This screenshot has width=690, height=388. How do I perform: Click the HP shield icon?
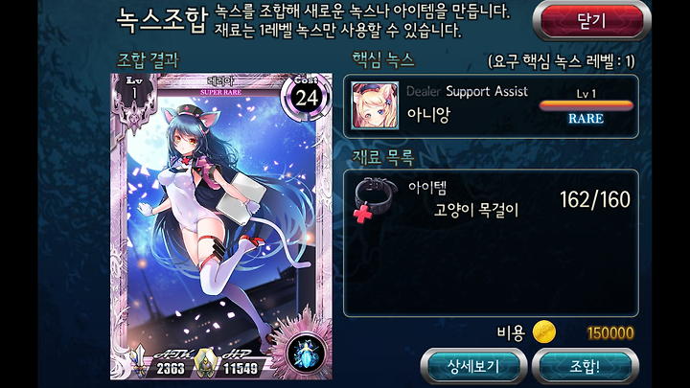204,362
